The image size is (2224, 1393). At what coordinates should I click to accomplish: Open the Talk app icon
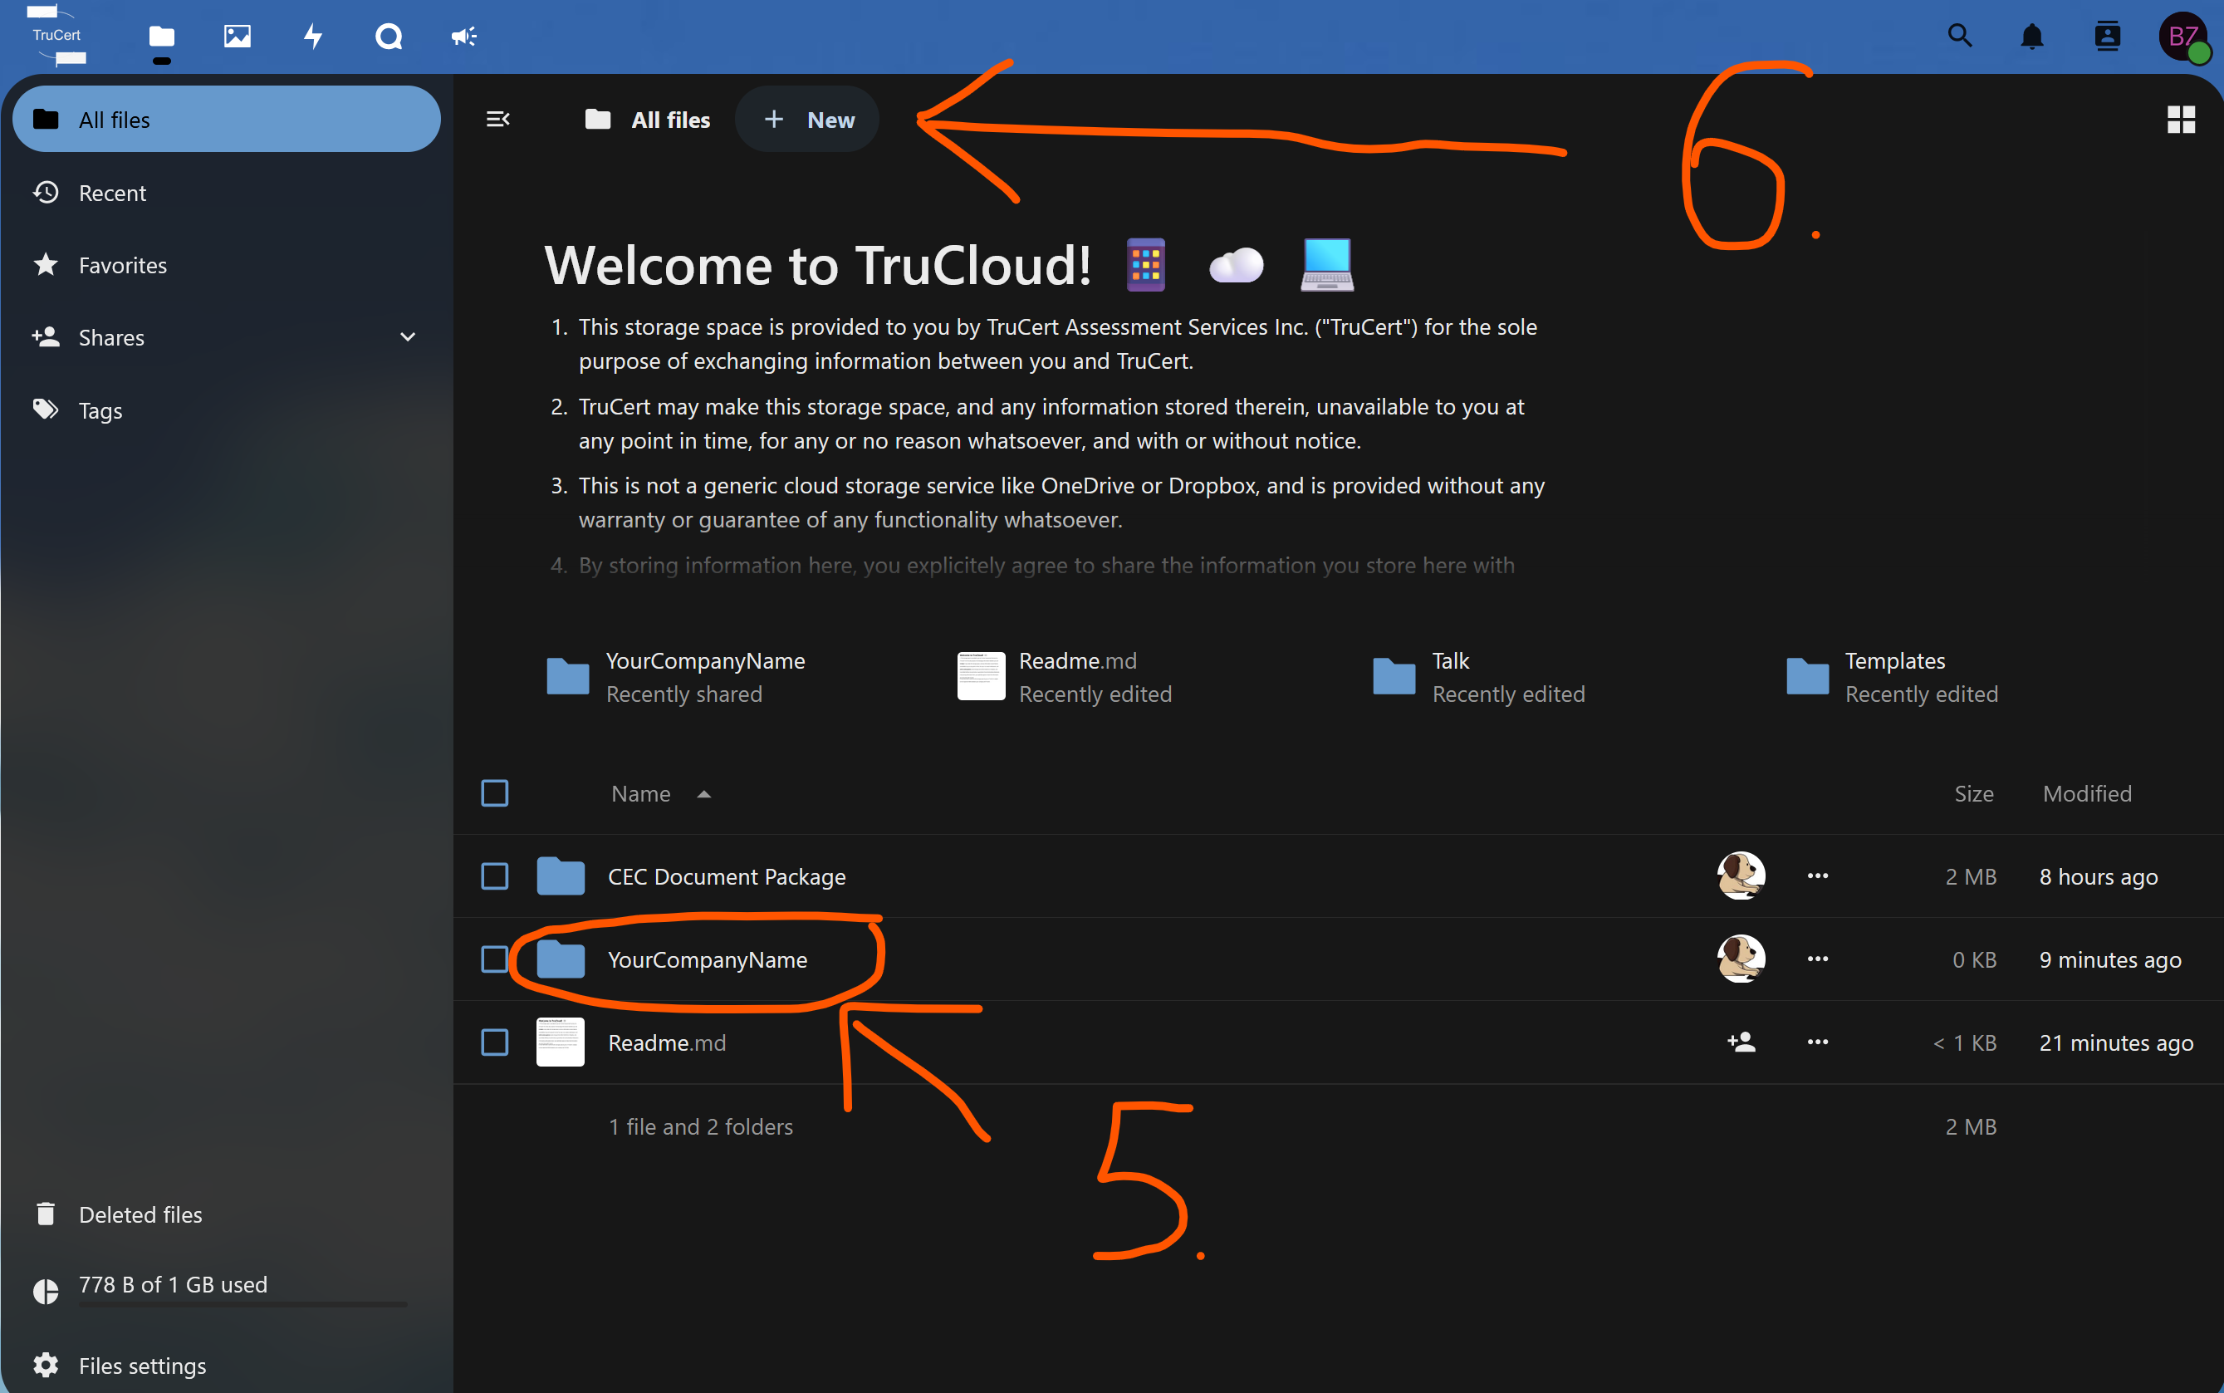pyautogui.click(x=389, y=36)
